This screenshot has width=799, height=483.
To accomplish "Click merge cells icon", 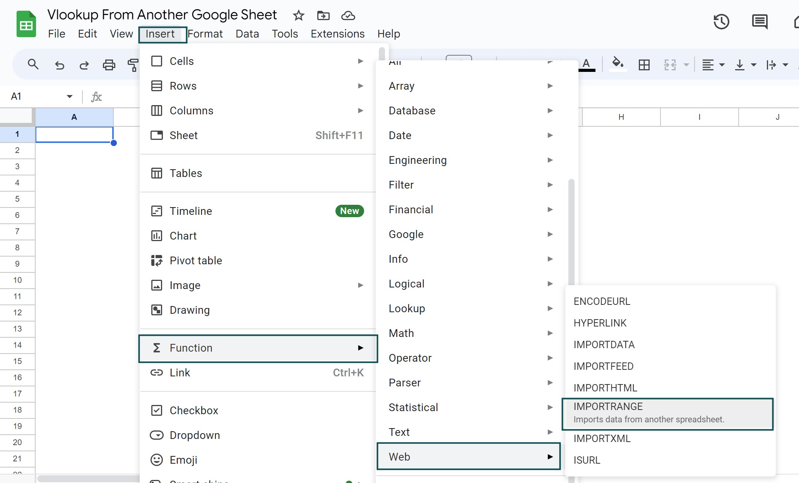I will [670, 65].
